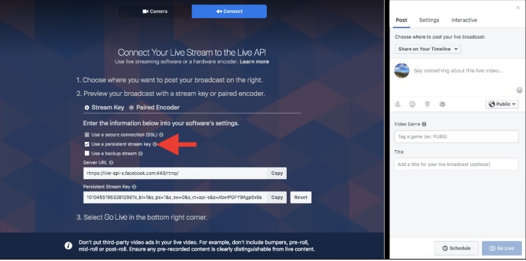
Task: Click the profile picture thumbnail
Action: tap(401, 71)
